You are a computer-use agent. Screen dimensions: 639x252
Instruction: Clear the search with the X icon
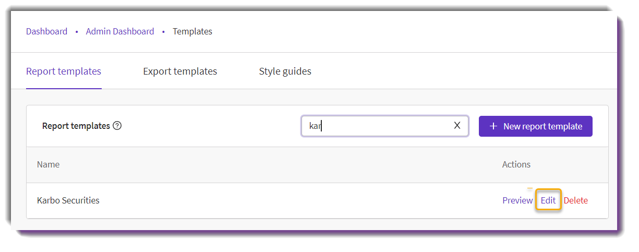(x=457, y=126)
